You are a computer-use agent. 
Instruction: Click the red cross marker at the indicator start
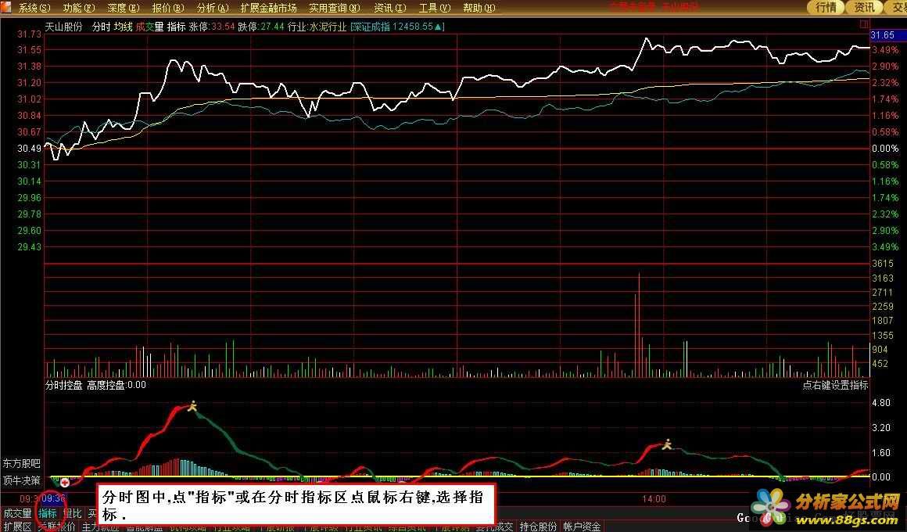coord(65,482)
